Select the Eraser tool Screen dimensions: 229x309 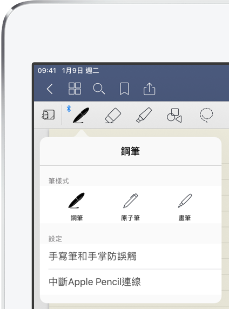pos(113,116)
